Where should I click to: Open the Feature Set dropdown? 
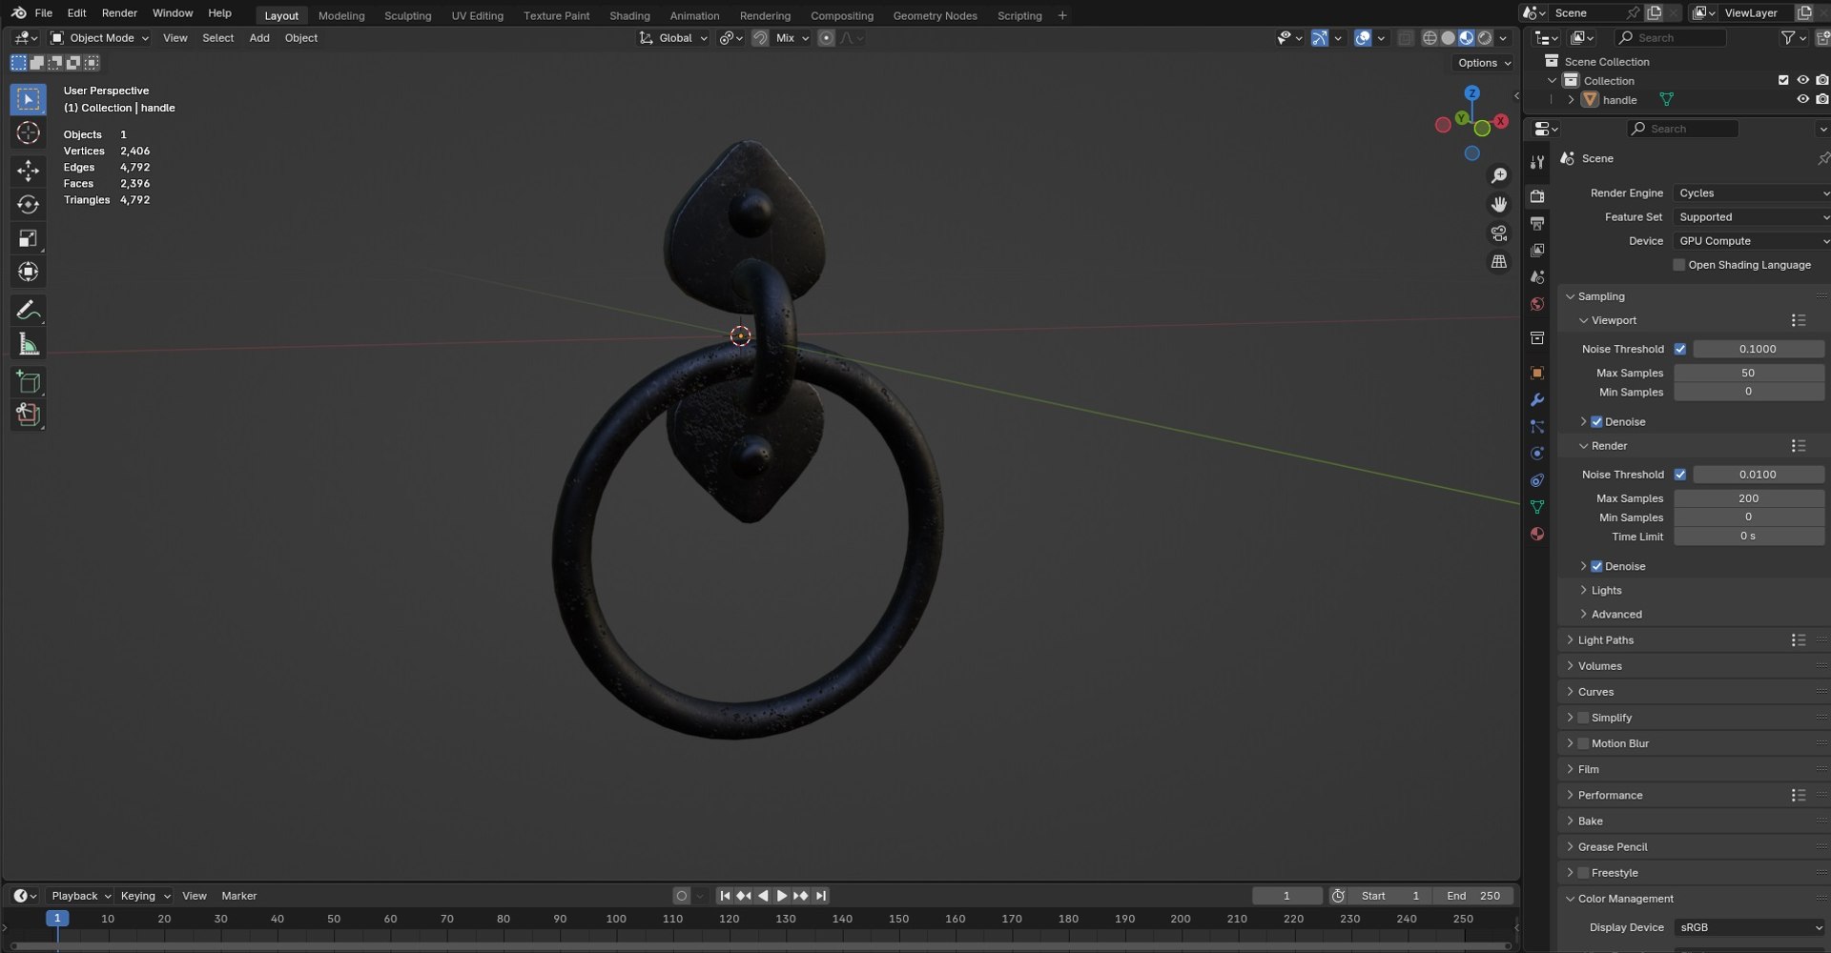click(x=1753, y=217)
